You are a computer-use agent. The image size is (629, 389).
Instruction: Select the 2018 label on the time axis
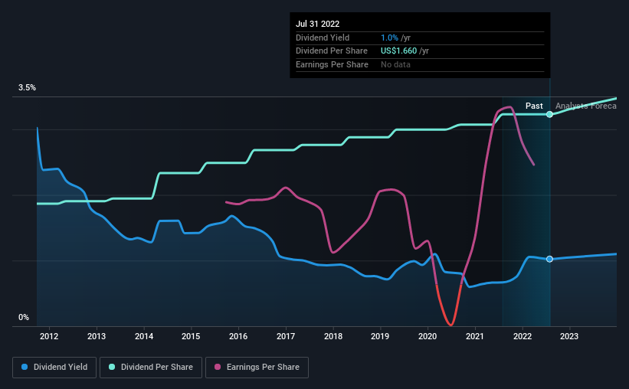pyautogui.click(x=333, y=336)
